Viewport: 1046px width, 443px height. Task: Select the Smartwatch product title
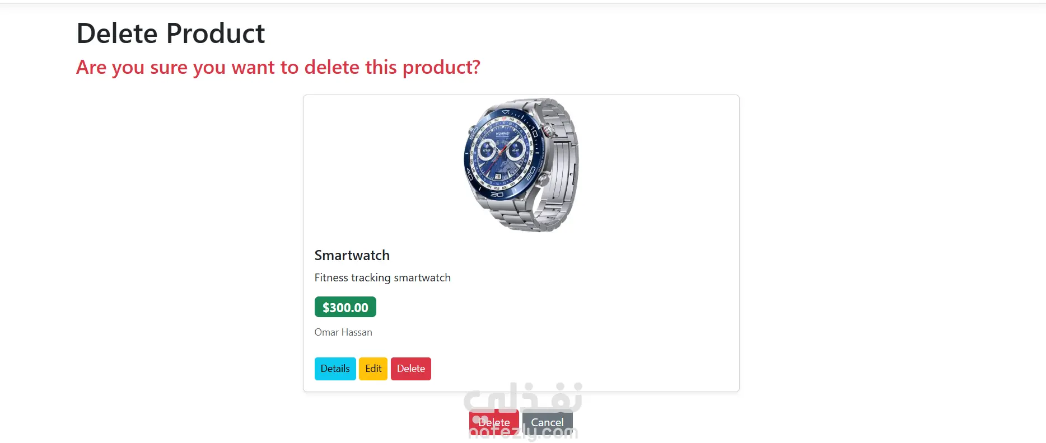[x=352, y=255]
